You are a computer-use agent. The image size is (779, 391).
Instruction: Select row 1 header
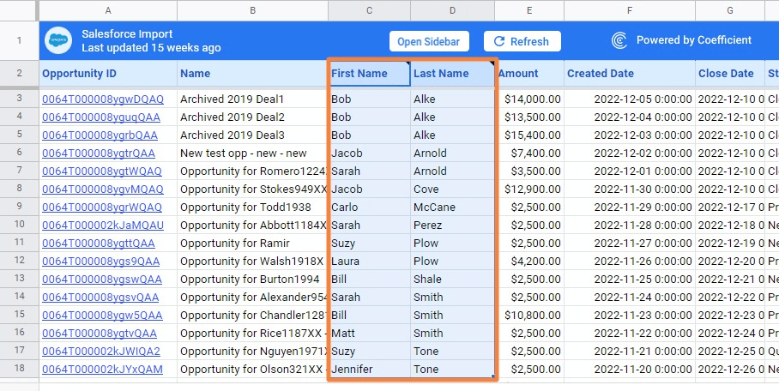20,40
